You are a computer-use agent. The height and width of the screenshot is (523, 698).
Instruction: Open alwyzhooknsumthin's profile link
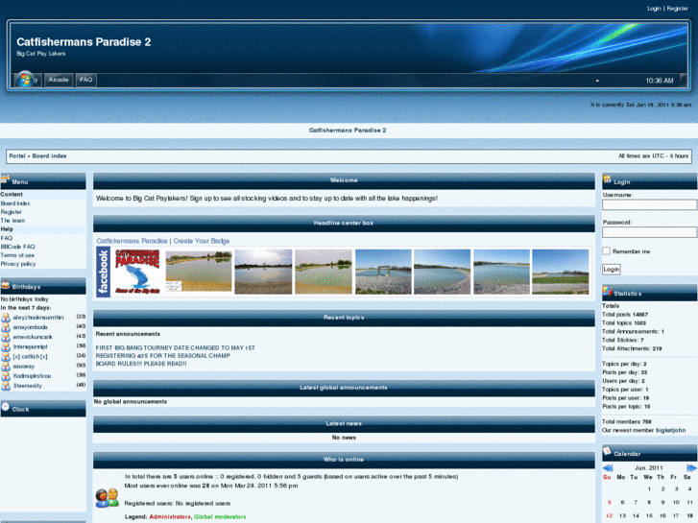[x=38, y=318]
